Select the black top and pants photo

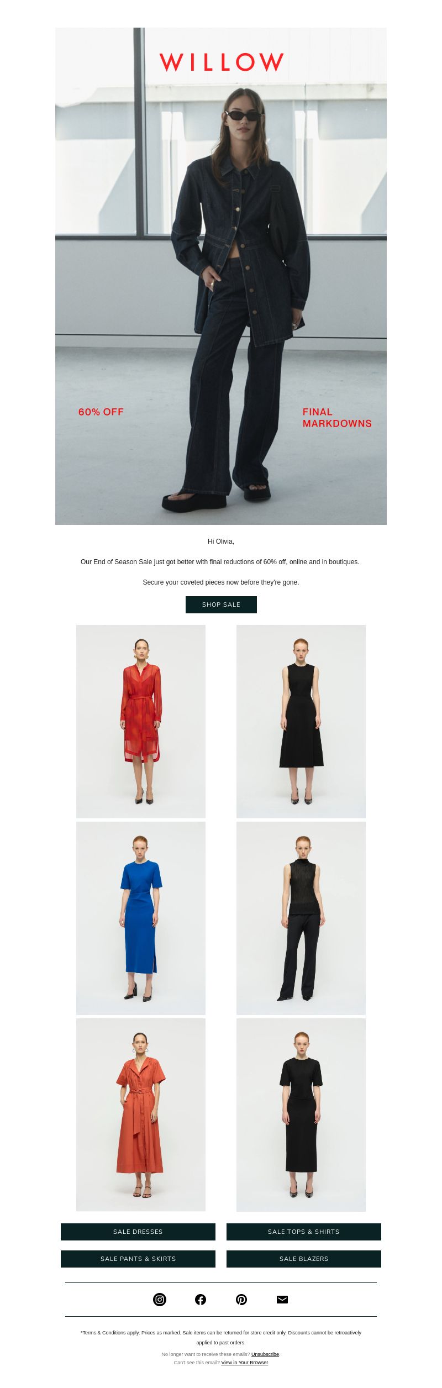pos(301,918)
